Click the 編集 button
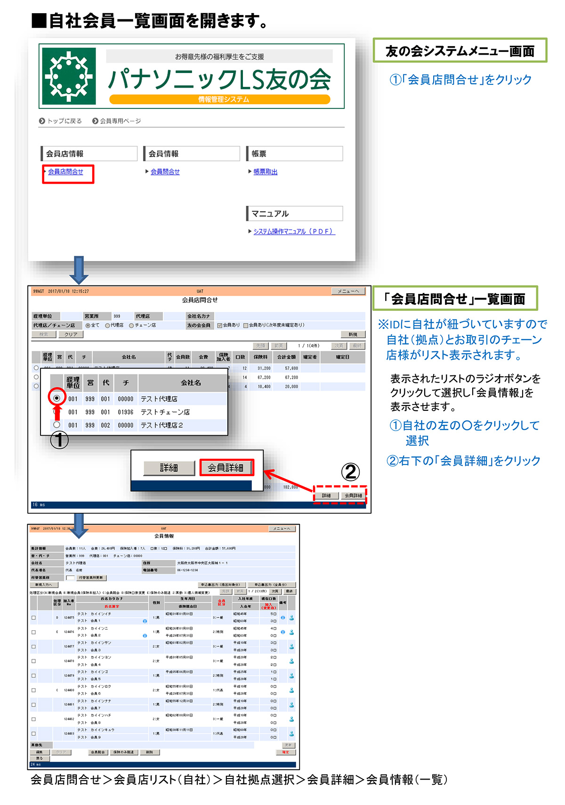The height and width of the screenshot is (805, 565). coord(40,752)
